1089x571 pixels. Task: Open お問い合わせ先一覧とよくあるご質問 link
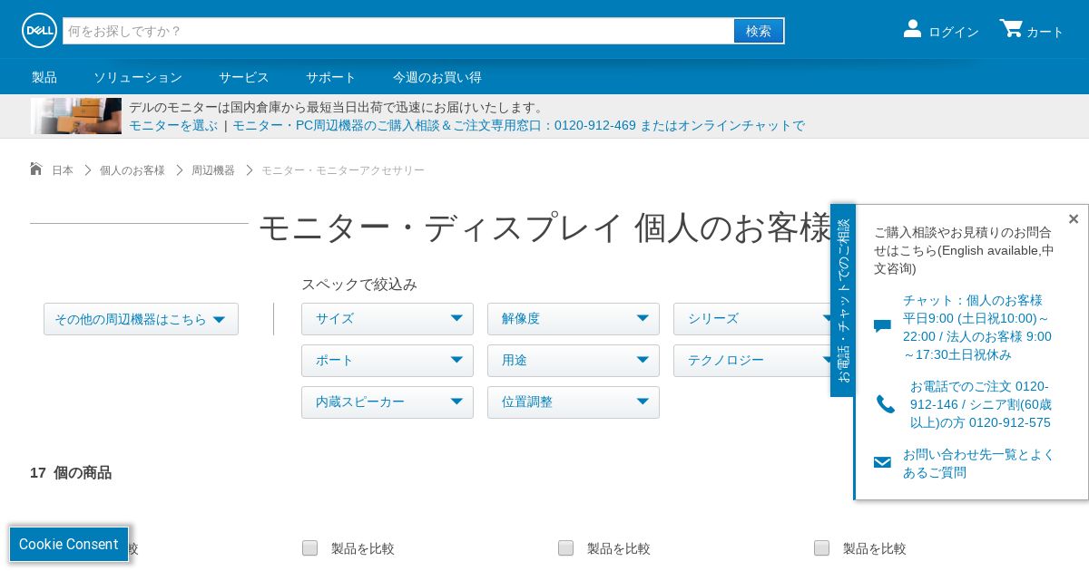click(x=979, y=463)
